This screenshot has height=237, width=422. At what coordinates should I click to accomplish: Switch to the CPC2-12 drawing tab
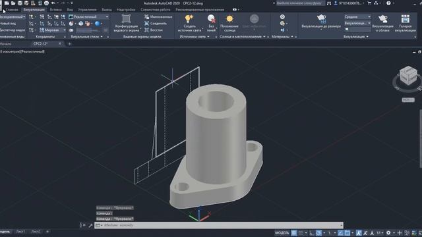40,43
